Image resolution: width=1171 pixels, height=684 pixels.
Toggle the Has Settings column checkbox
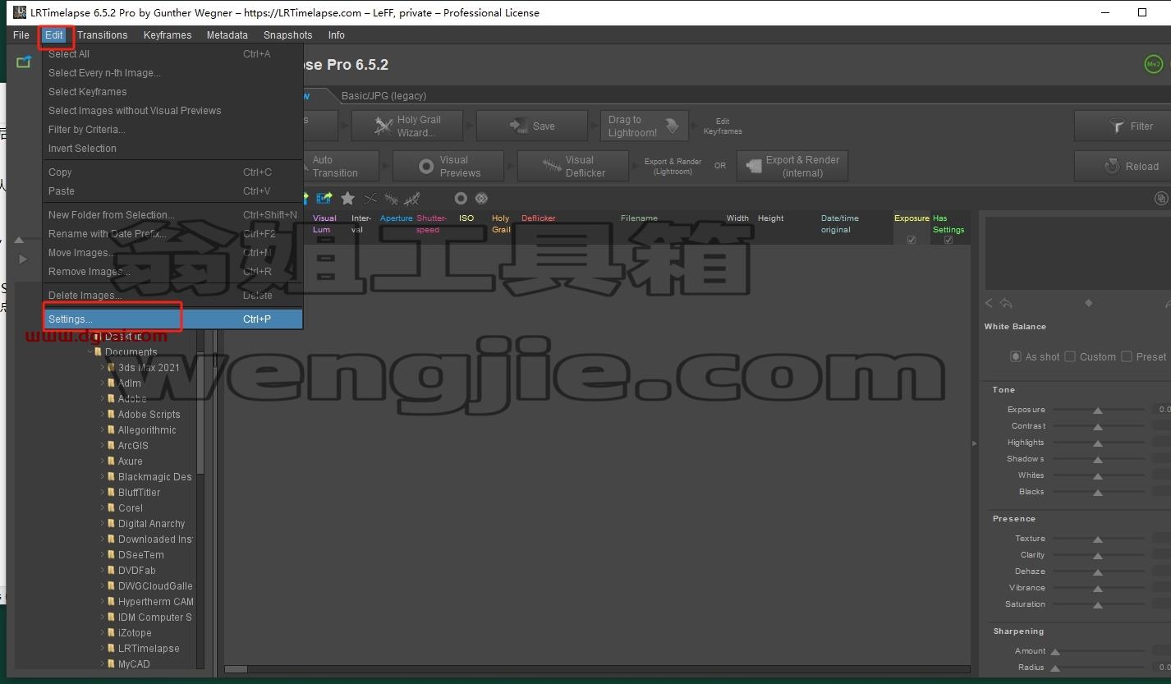coord(948,240)
